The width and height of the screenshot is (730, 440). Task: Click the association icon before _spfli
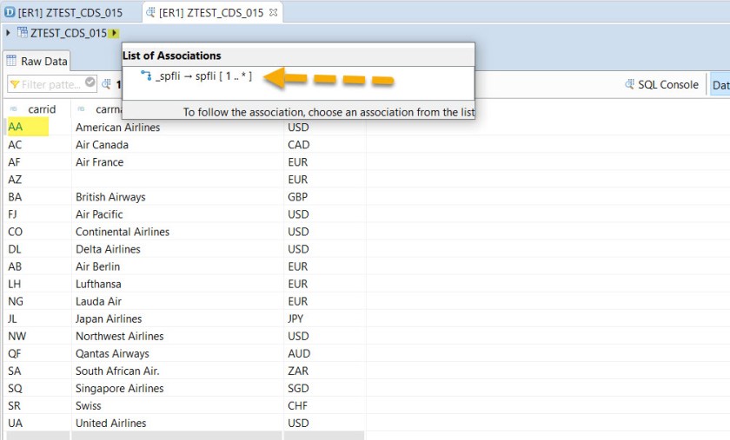146,76
